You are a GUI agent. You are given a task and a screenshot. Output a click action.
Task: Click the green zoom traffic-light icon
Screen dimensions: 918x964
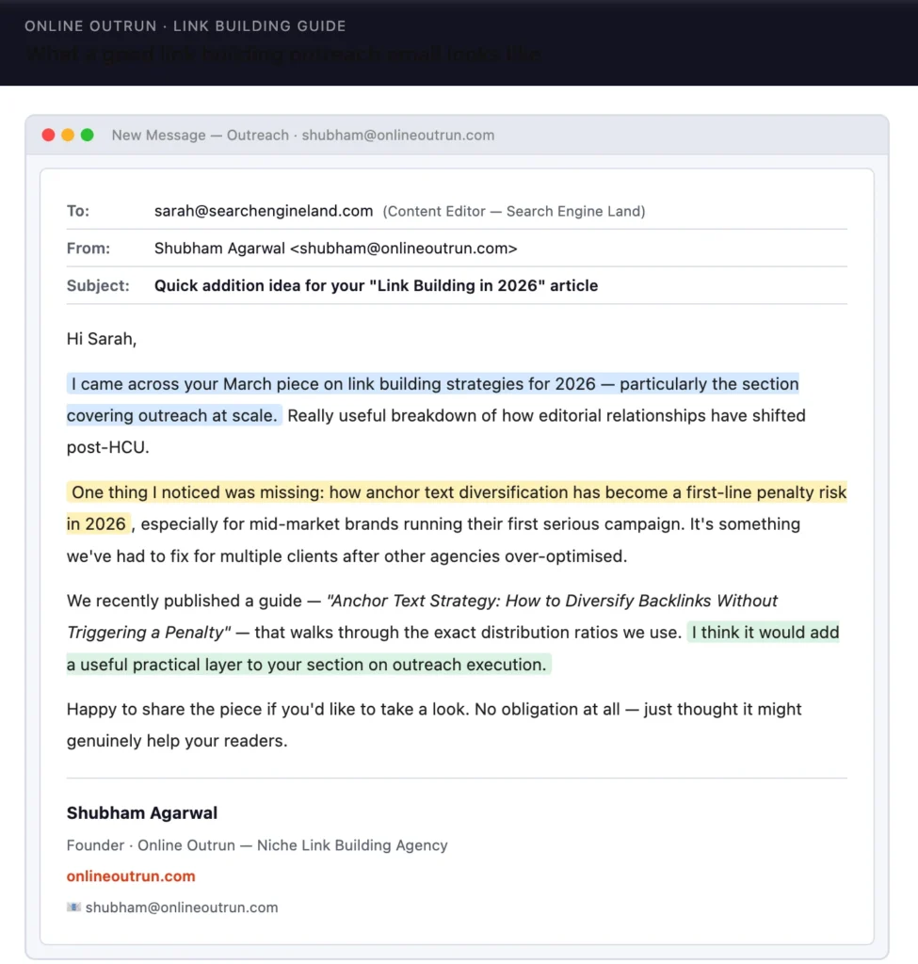click(x=87, y=135)
